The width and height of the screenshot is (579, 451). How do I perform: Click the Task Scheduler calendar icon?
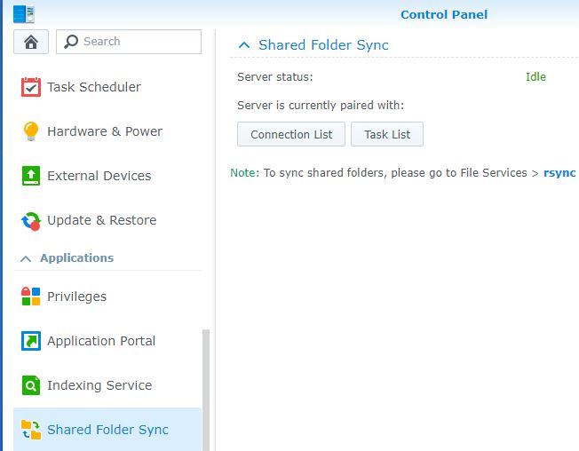[x=31, y=87]
